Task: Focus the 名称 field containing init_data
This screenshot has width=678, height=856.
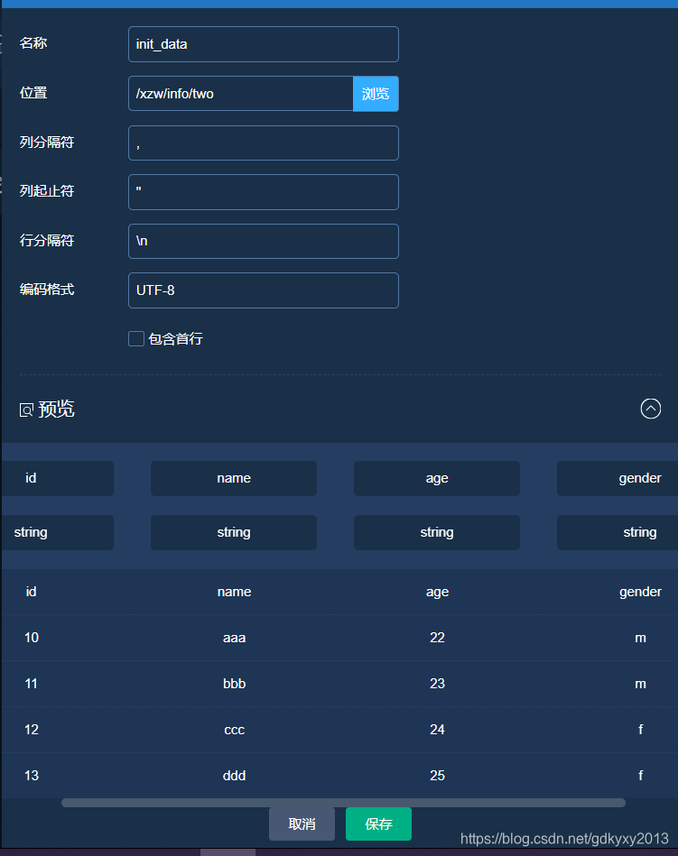Action: pos(264,44)
